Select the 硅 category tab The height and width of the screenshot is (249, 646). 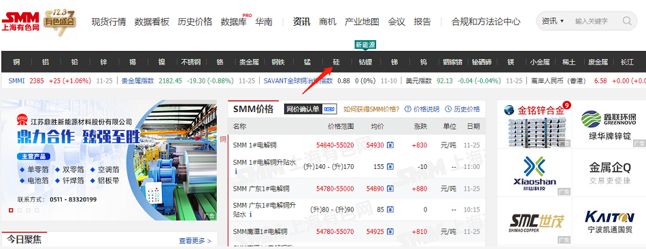(x=336, y=62)
